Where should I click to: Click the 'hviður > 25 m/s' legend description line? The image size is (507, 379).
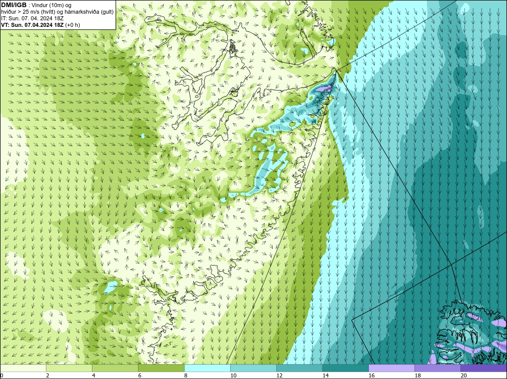57,12
